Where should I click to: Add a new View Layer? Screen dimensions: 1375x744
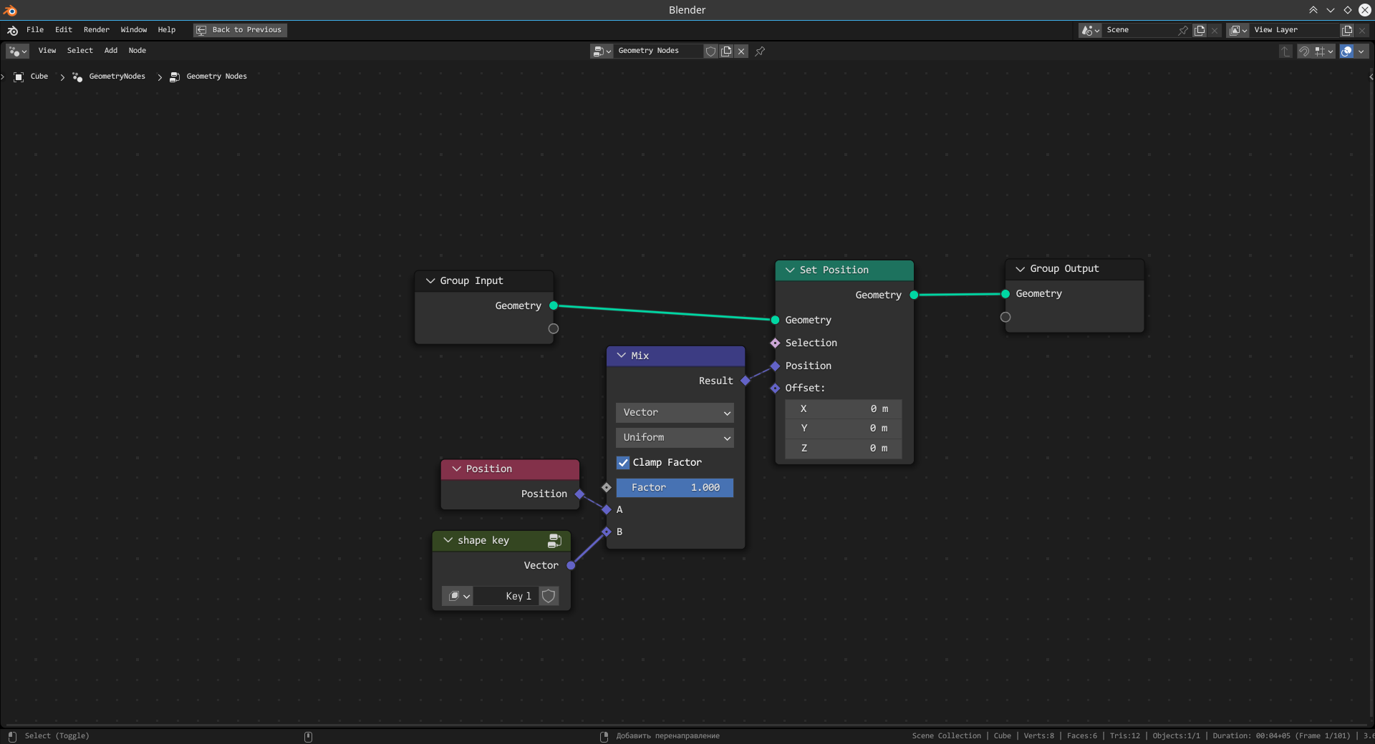(1347, 30)
